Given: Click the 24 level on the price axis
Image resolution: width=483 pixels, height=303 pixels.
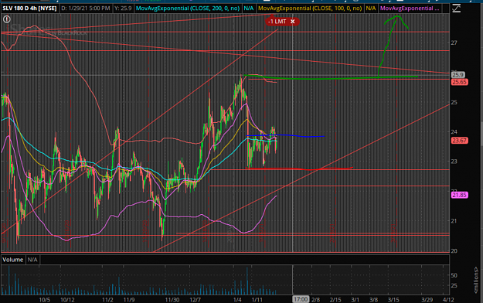Looking at the screenshot, I should pos(454,132).
